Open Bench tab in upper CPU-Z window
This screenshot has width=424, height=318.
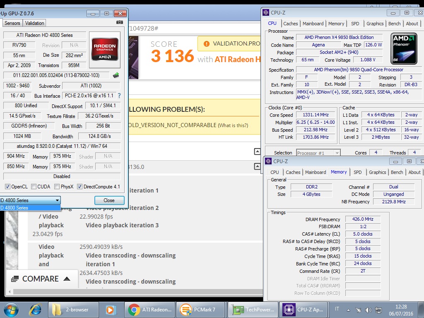tap(394, 24)
